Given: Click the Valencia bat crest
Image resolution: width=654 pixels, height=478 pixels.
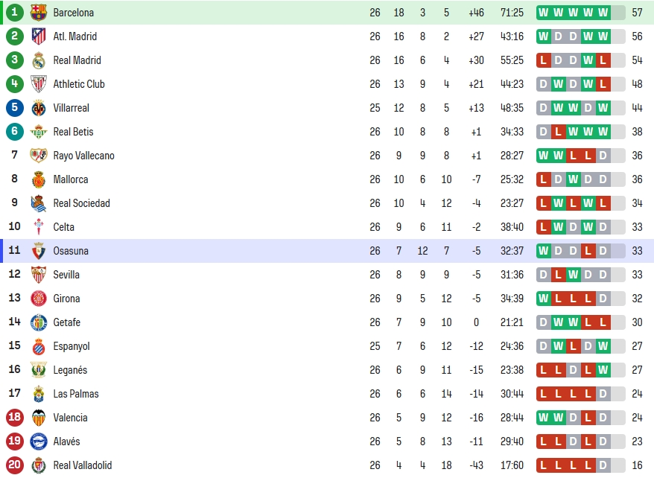Looking at the screenshot, I should (39, 418).
